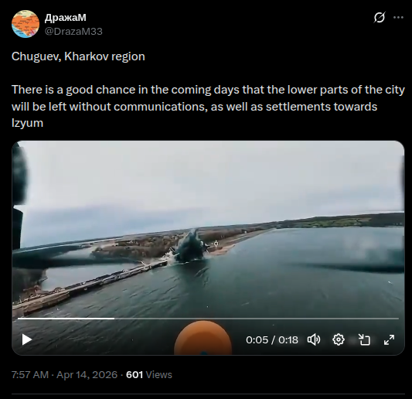Enable picture-in-picture mode for the video
The height and width of the screenshot is (399, 412).
pos(364,339)
